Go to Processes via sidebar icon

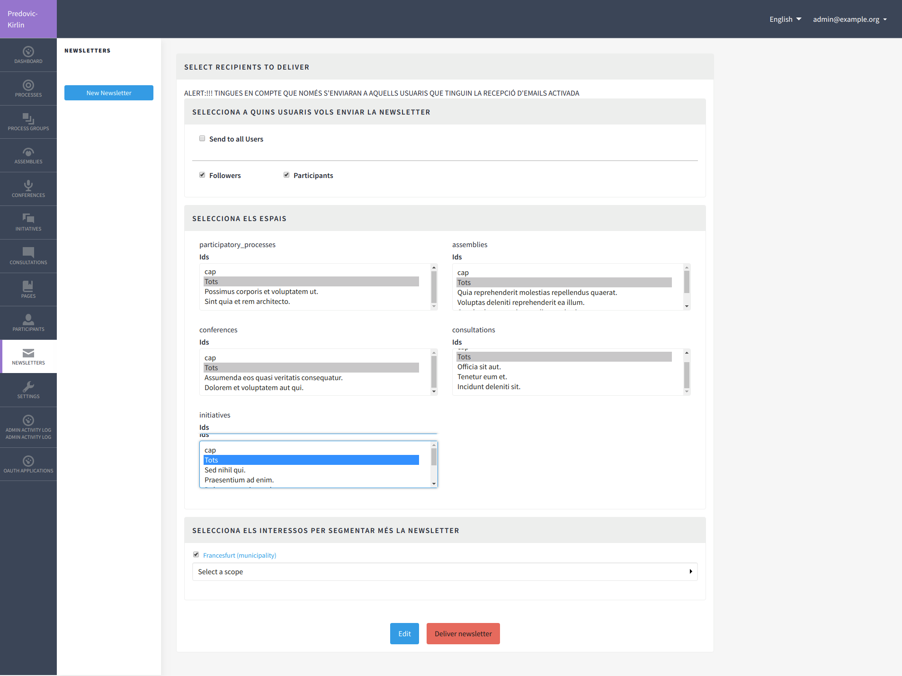pyautogui.click(x=28, y=85)
